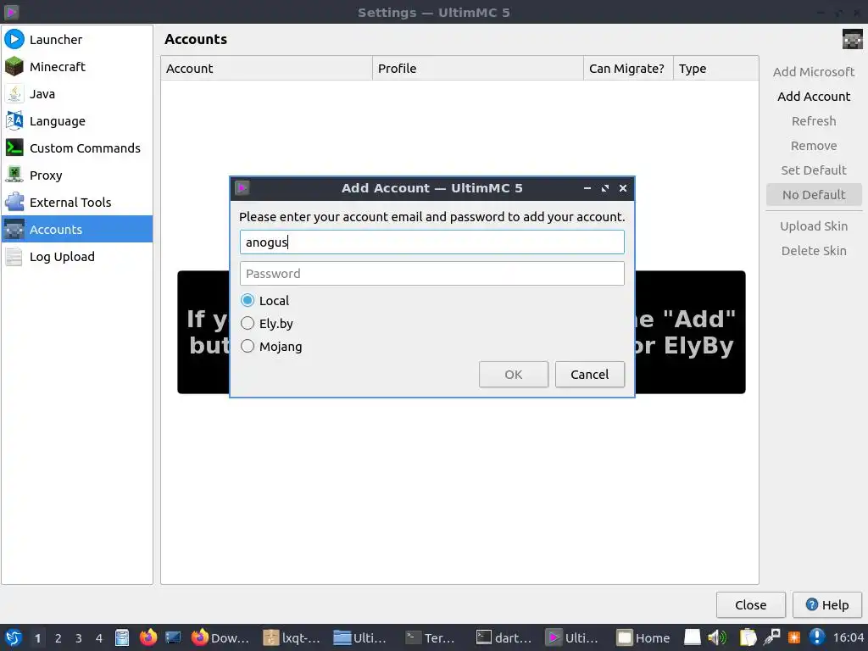Click Add Microsoft in the sidebar
Image resolution: width=868 pixels, height=651 pixels.
point(814,72)
